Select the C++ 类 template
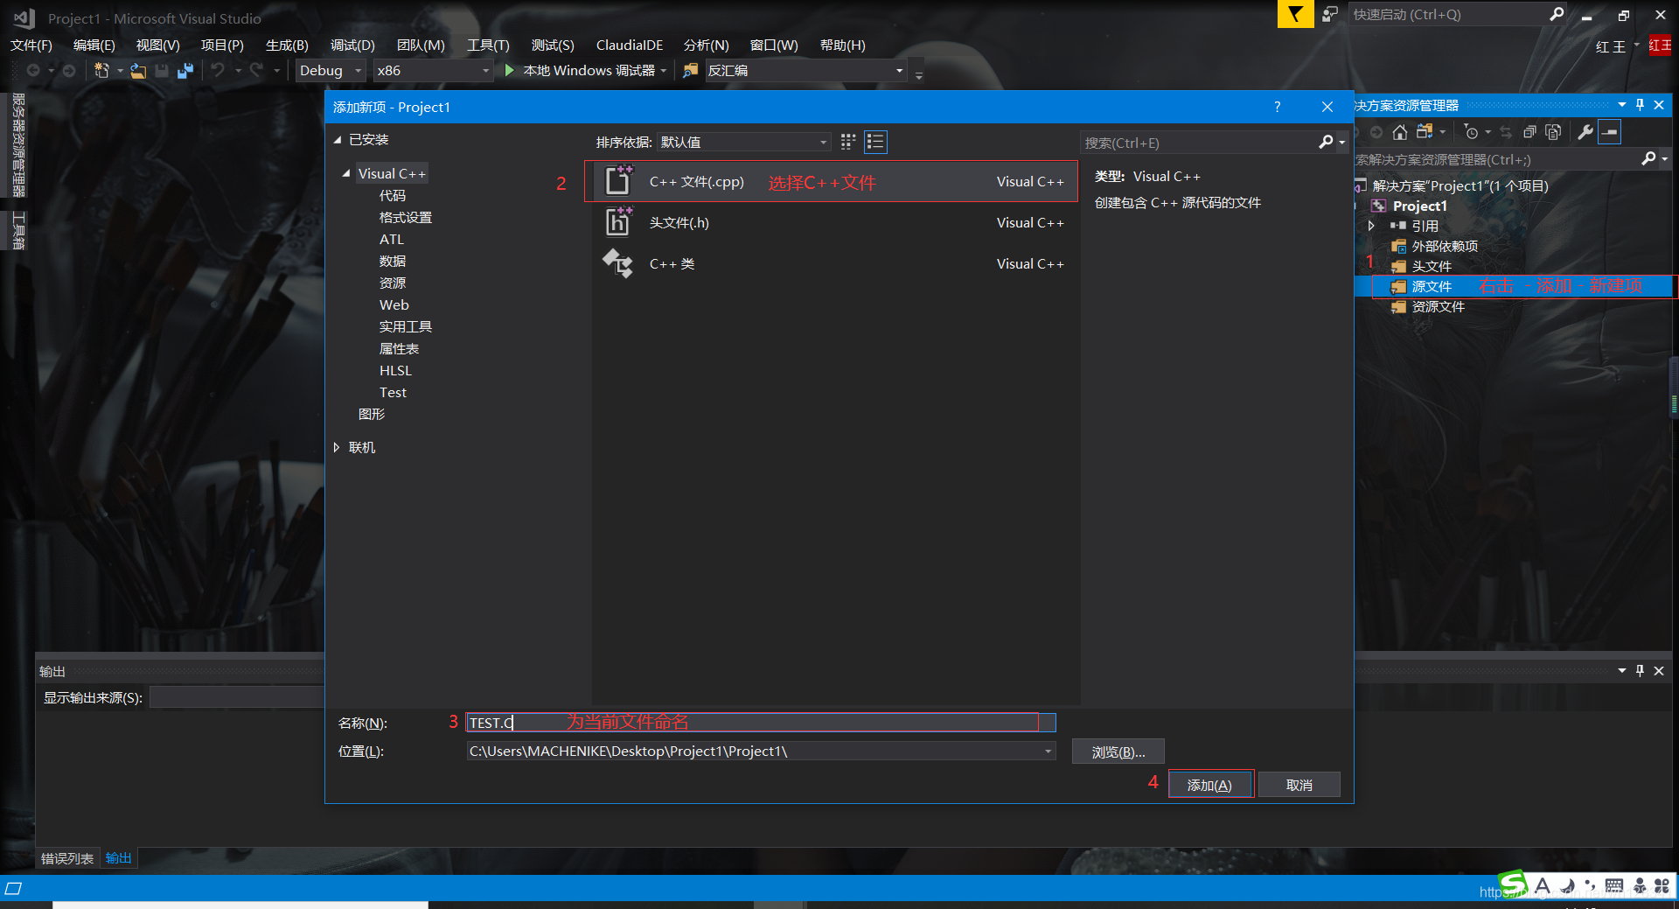Viewport: 1679px width, 909px height. 831,263
